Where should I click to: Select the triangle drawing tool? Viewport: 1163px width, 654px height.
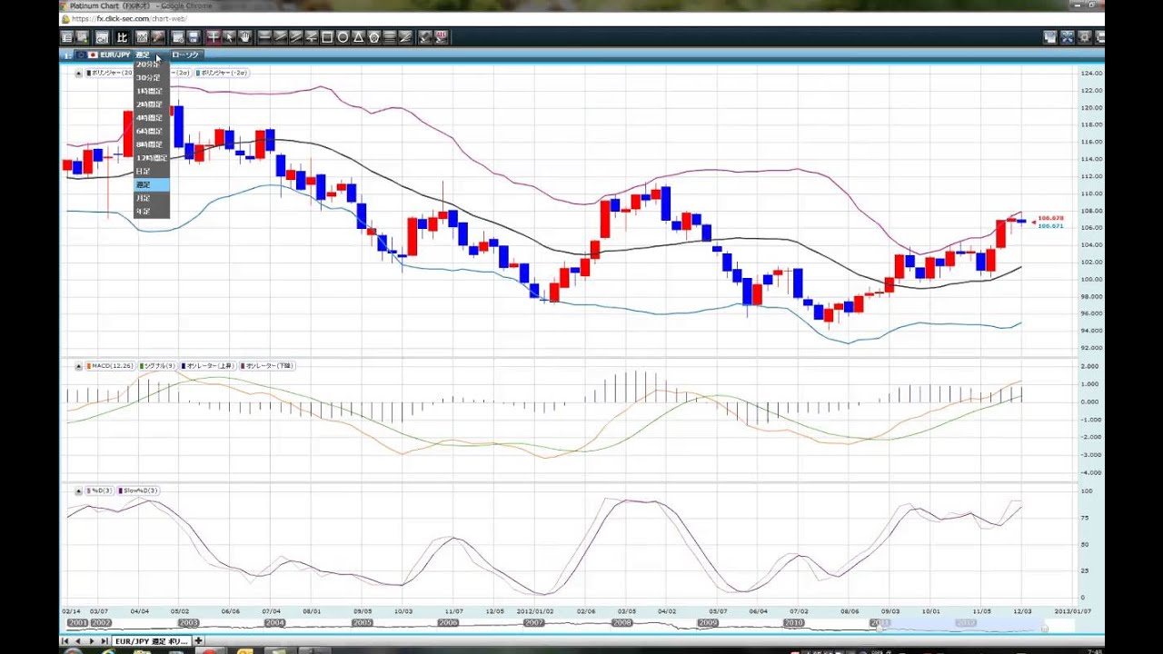[x=358, y=37]
